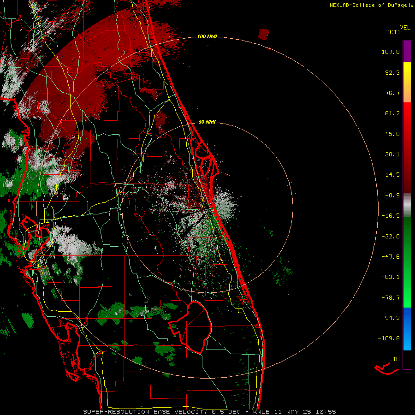
Task: Click the -32.0 velocity scale value
Action: coord(391,237)
